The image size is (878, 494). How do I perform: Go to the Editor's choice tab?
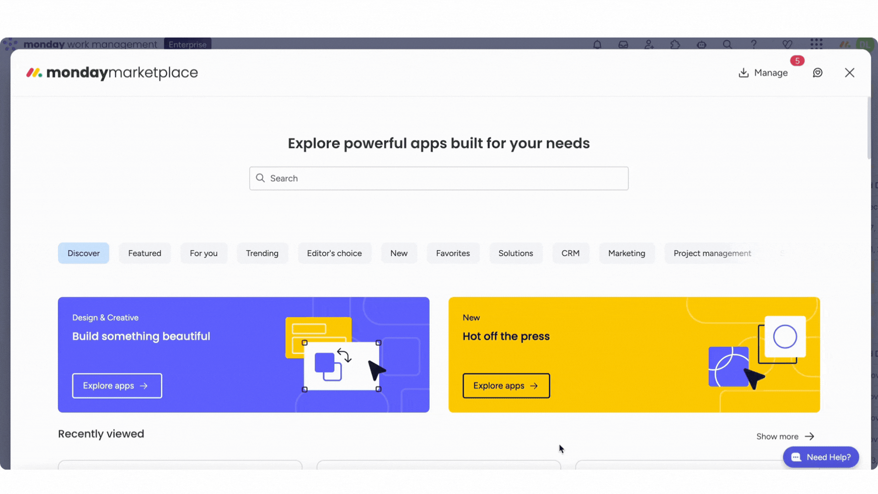coord(334,253)
